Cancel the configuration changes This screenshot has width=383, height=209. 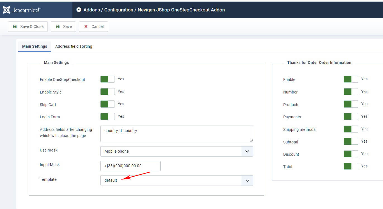94,27
